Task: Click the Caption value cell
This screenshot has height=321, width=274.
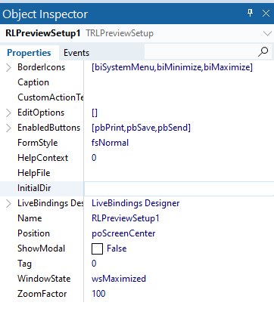Action: (x=179, y=82)
